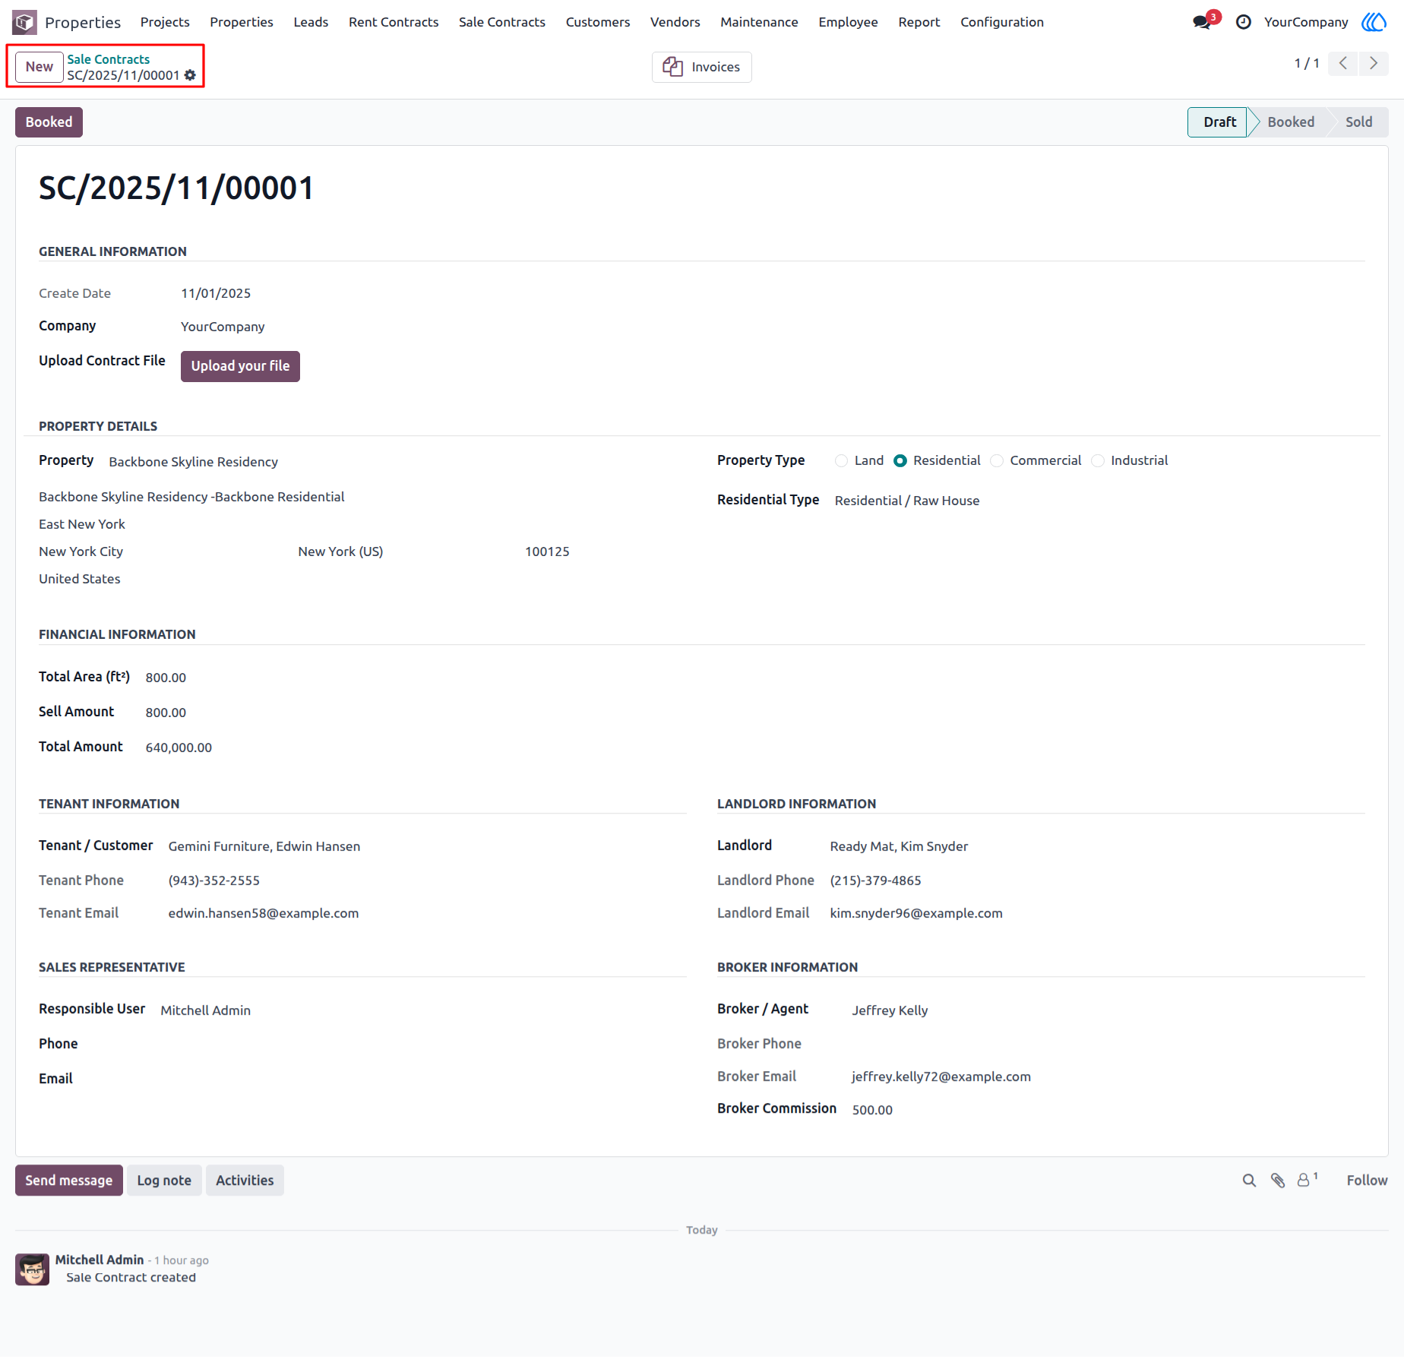Viewport: 1404px width, 1359px height.
Task: Attach files with the paperclip icon
Action: 1278,1180
